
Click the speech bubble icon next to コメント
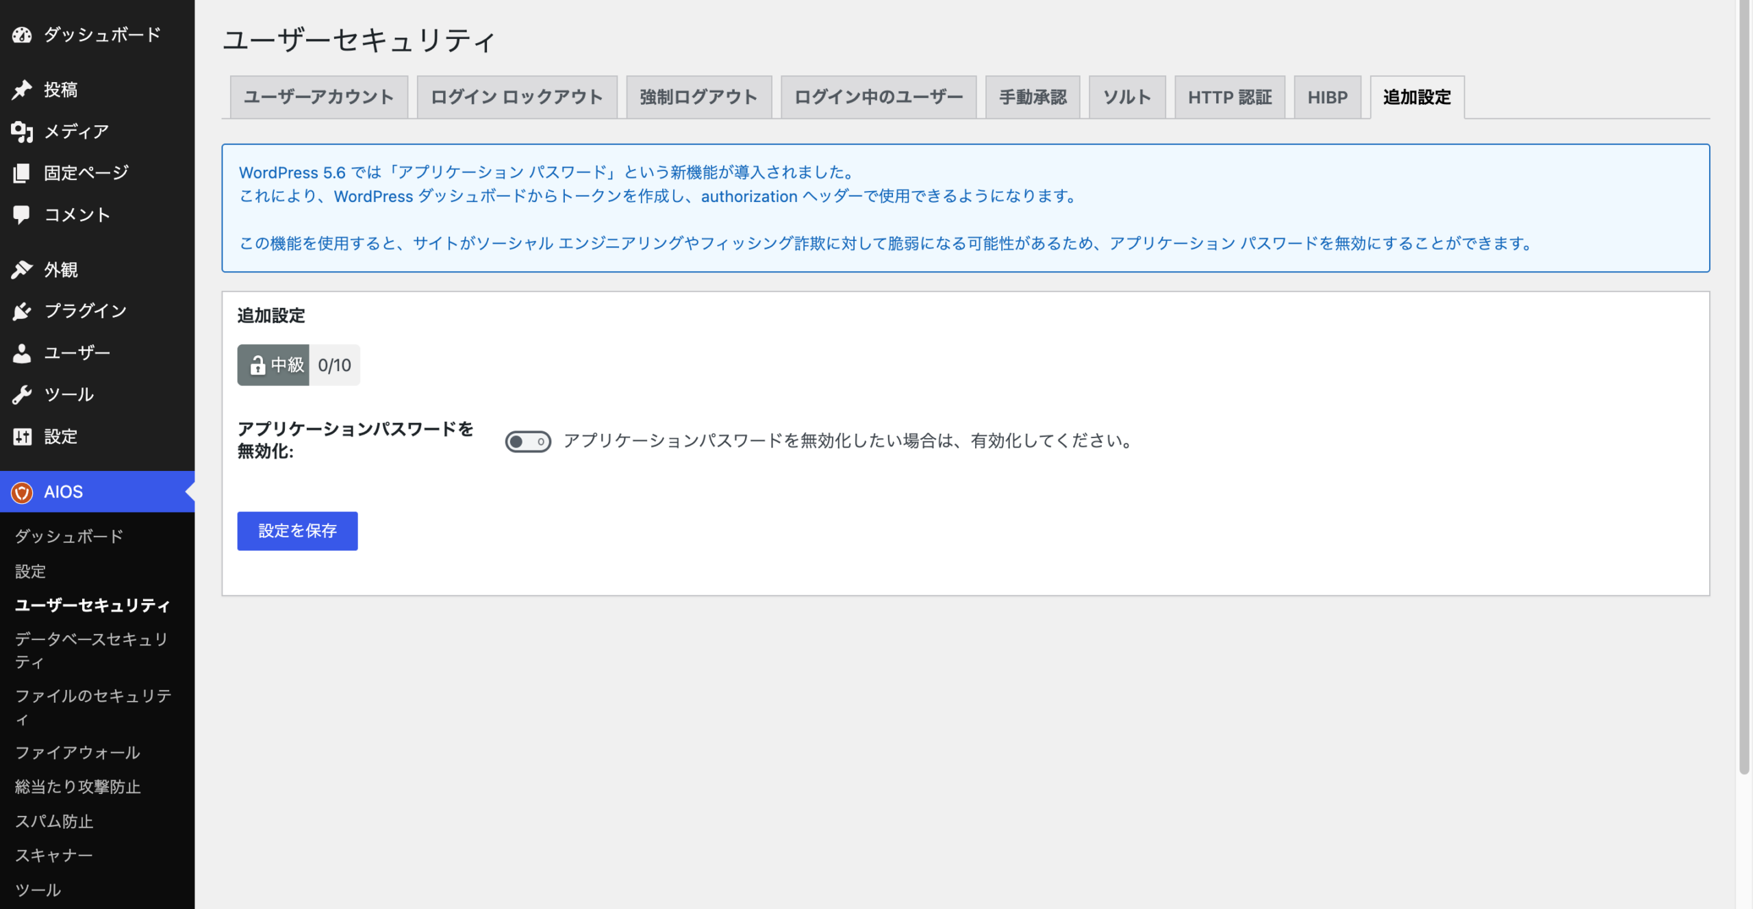point(22,215)
